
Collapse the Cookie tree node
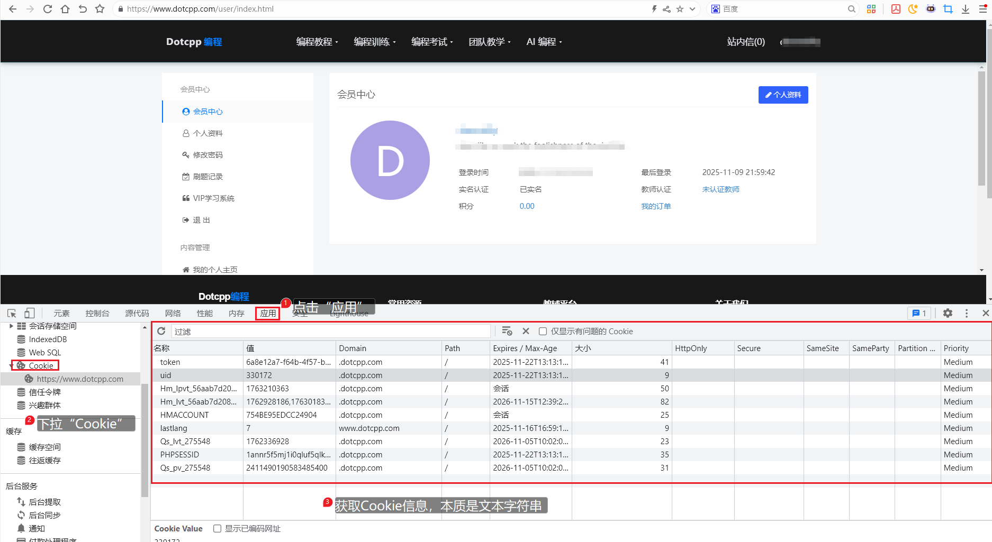tap(11, 366)
